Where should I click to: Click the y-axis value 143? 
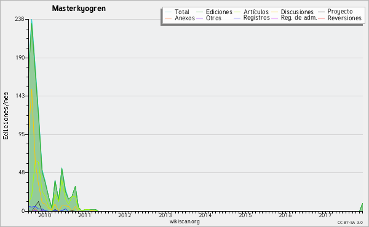20,96
